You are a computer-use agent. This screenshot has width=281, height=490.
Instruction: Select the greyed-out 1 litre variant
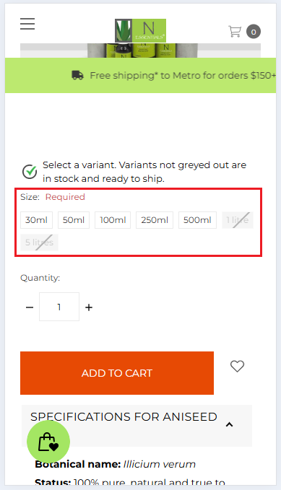coord(238,220)
